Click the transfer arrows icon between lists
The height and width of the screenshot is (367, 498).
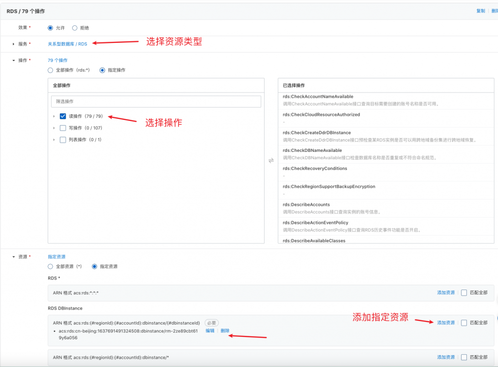(271, 161)
